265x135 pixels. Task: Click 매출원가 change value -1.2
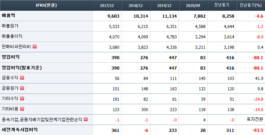click(259, 27)
